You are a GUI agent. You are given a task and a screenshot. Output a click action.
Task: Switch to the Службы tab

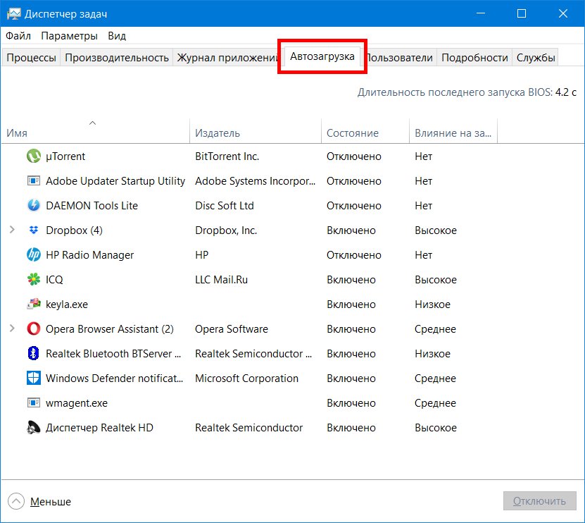point(536,58)
